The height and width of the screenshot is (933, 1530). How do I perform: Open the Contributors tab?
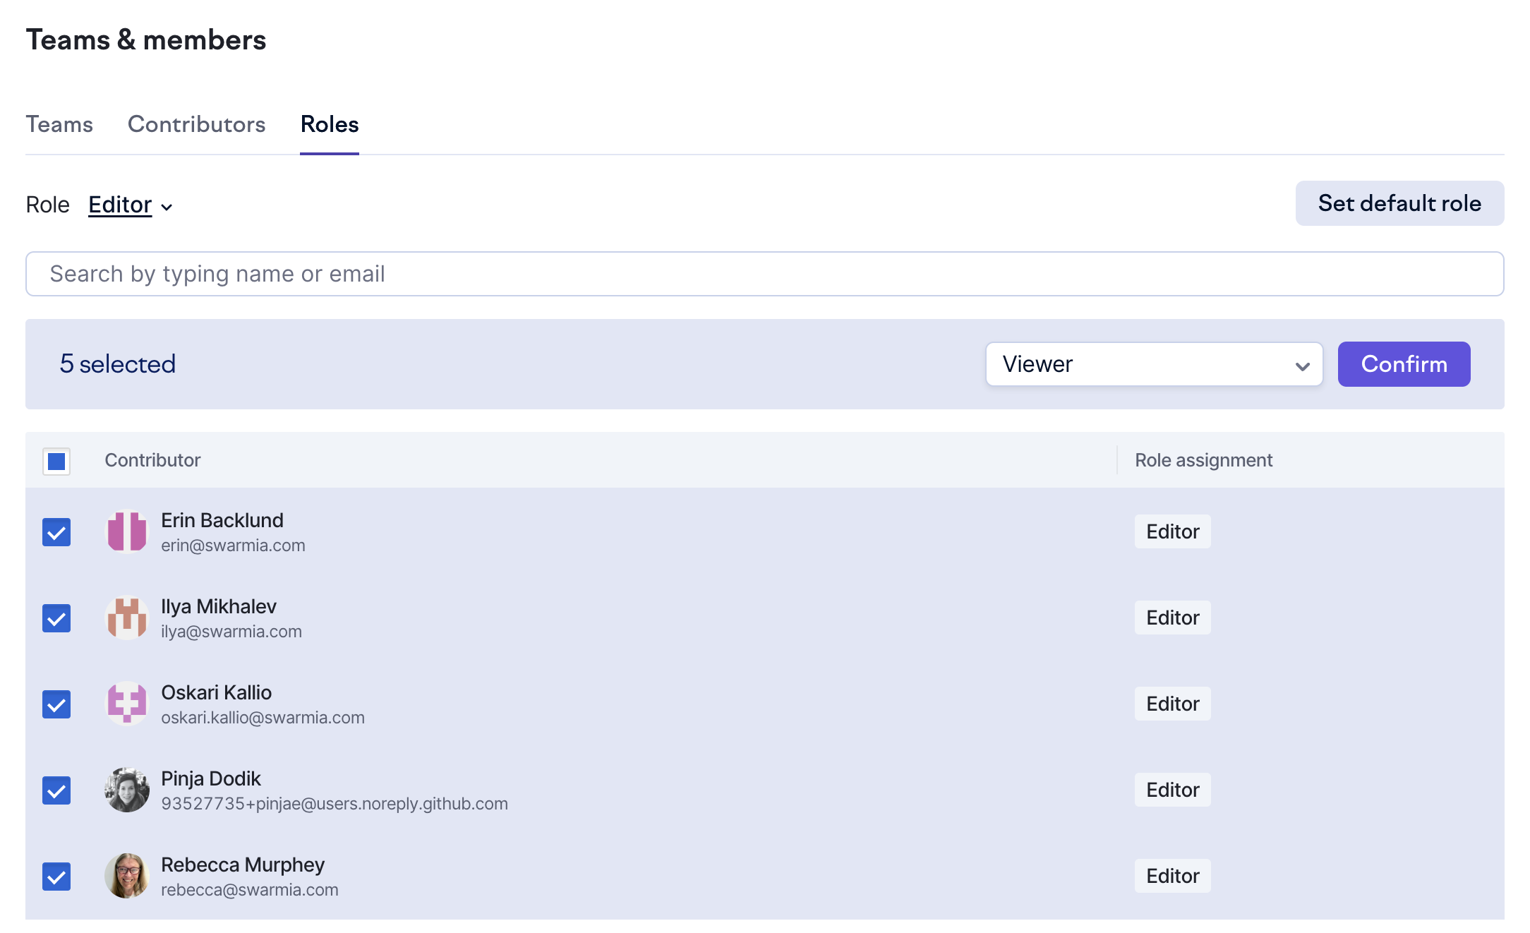point(196,124)
